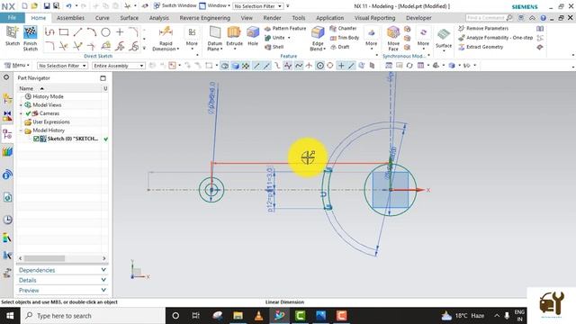576x324 pixels.
Task: Click the Move Face icon
Action: click(393, 32)
